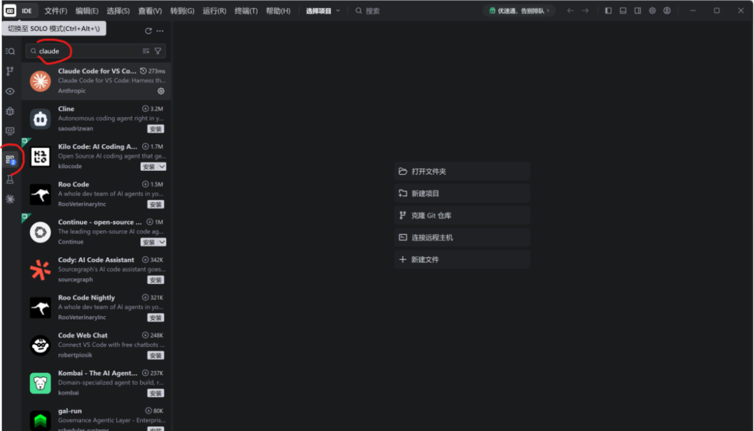Open the 转到(G) menu
This screenshot has width=754, height=431.
point(182,10)
